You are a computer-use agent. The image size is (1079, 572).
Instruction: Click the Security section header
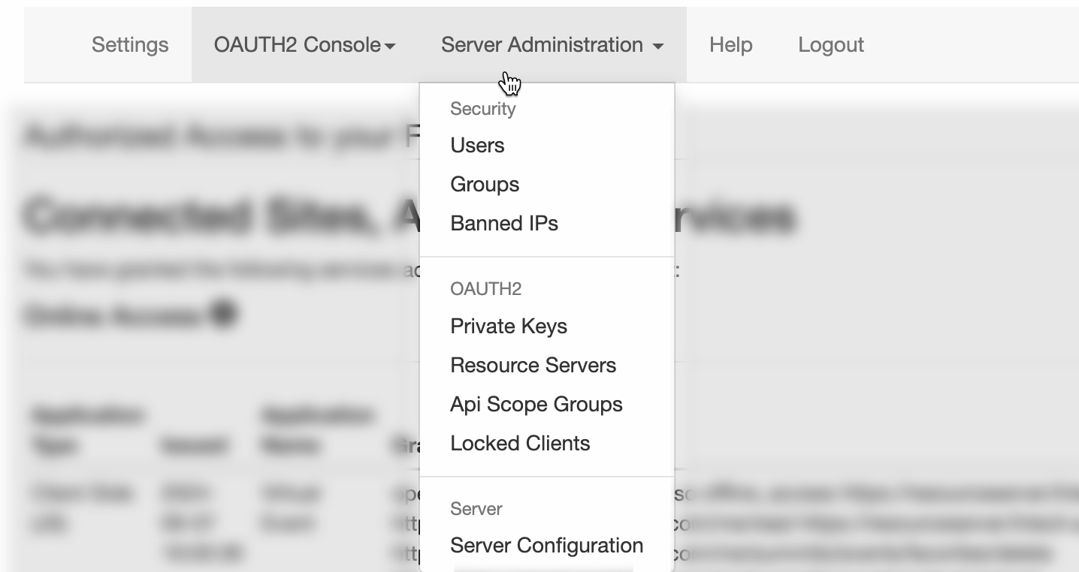click(x=482, y=109)
